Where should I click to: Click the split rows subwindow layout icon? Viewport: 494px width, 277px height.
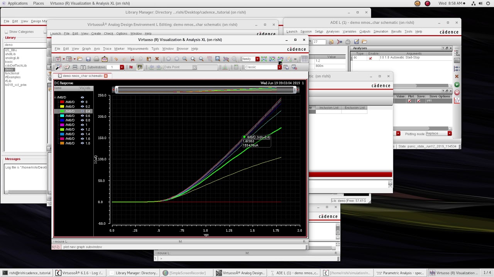75,67
